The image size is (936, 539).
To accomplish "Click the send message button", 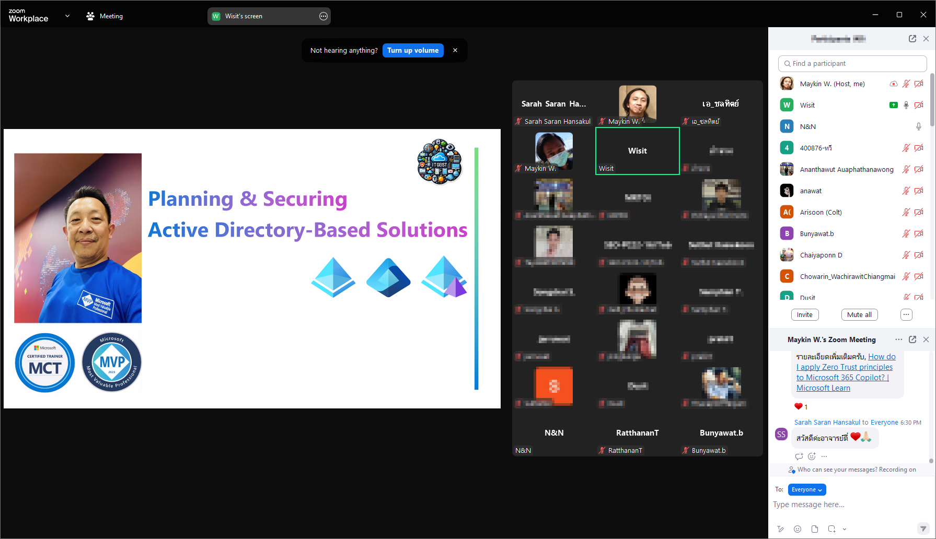I will [x=923, y=529].
